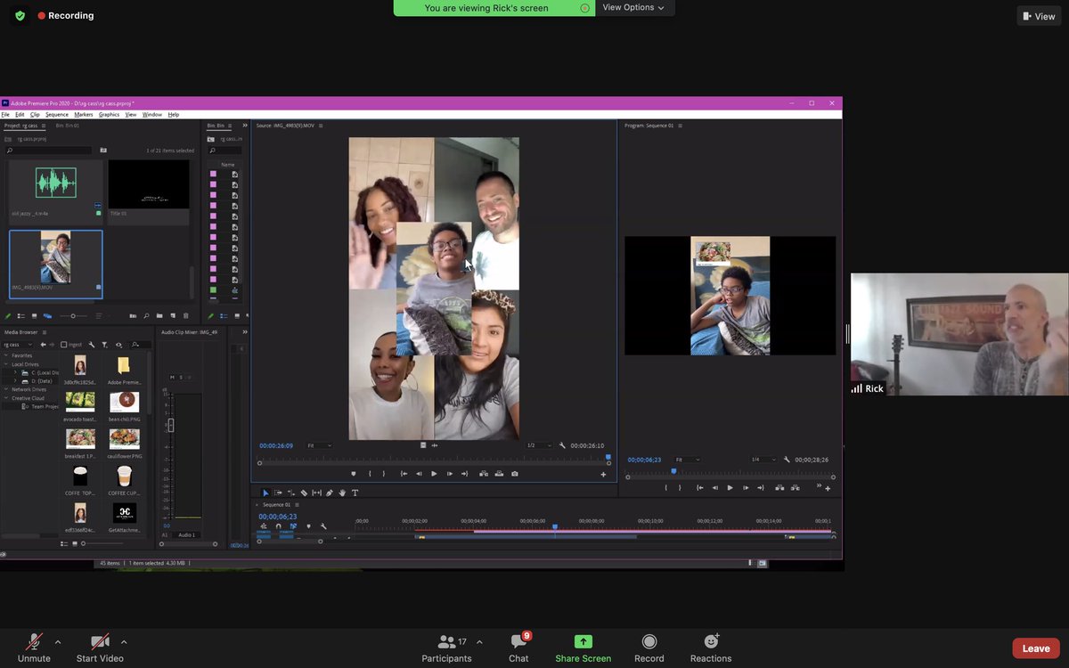Viewport: 1069px width, 668px height.
Task: Open Markers menu in Premiere
Action: click(x=84, y=115)
